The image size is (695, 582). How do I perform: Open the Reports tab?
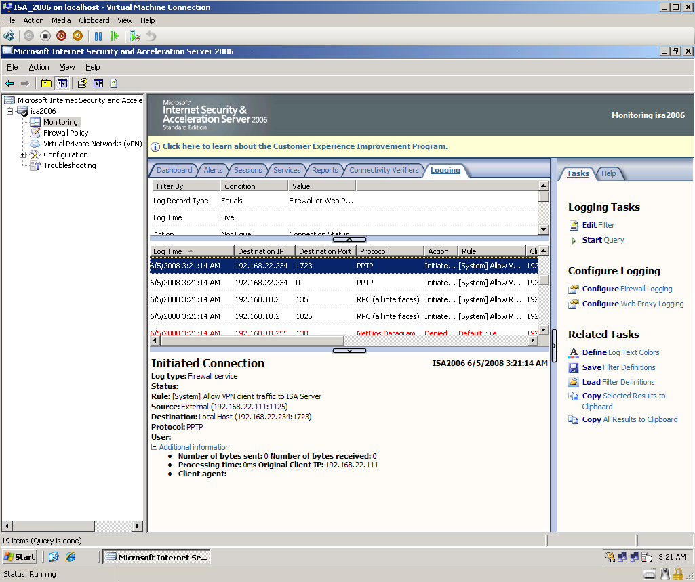point(325,170)
